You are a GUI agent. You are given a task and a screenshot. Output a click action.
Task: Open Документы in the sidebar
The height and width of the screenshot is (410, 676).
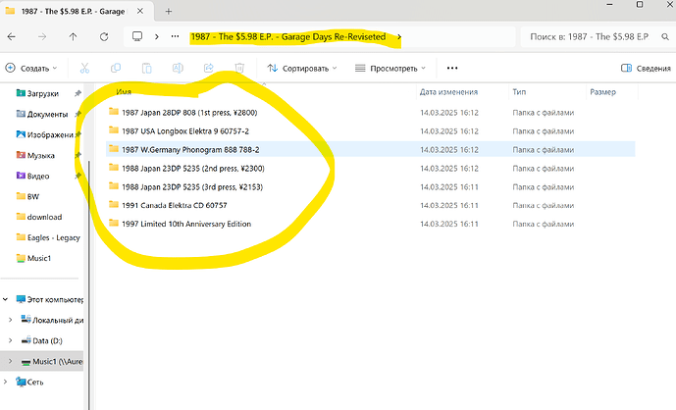pyautogui.click(x=42, y=114)
